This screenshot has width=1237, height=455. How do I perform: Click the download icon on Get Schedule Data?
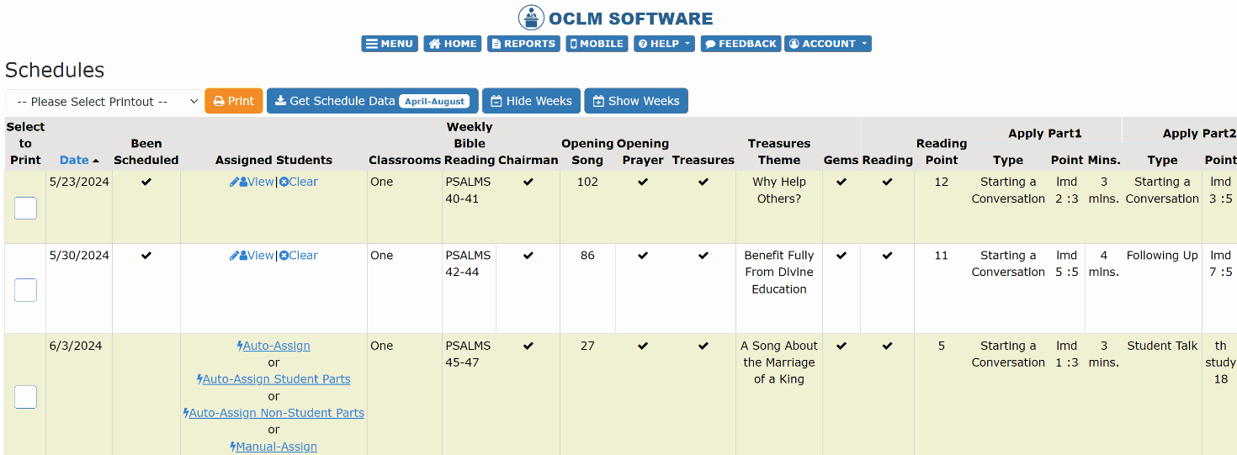pyautogui.click(x=280, y=101)
